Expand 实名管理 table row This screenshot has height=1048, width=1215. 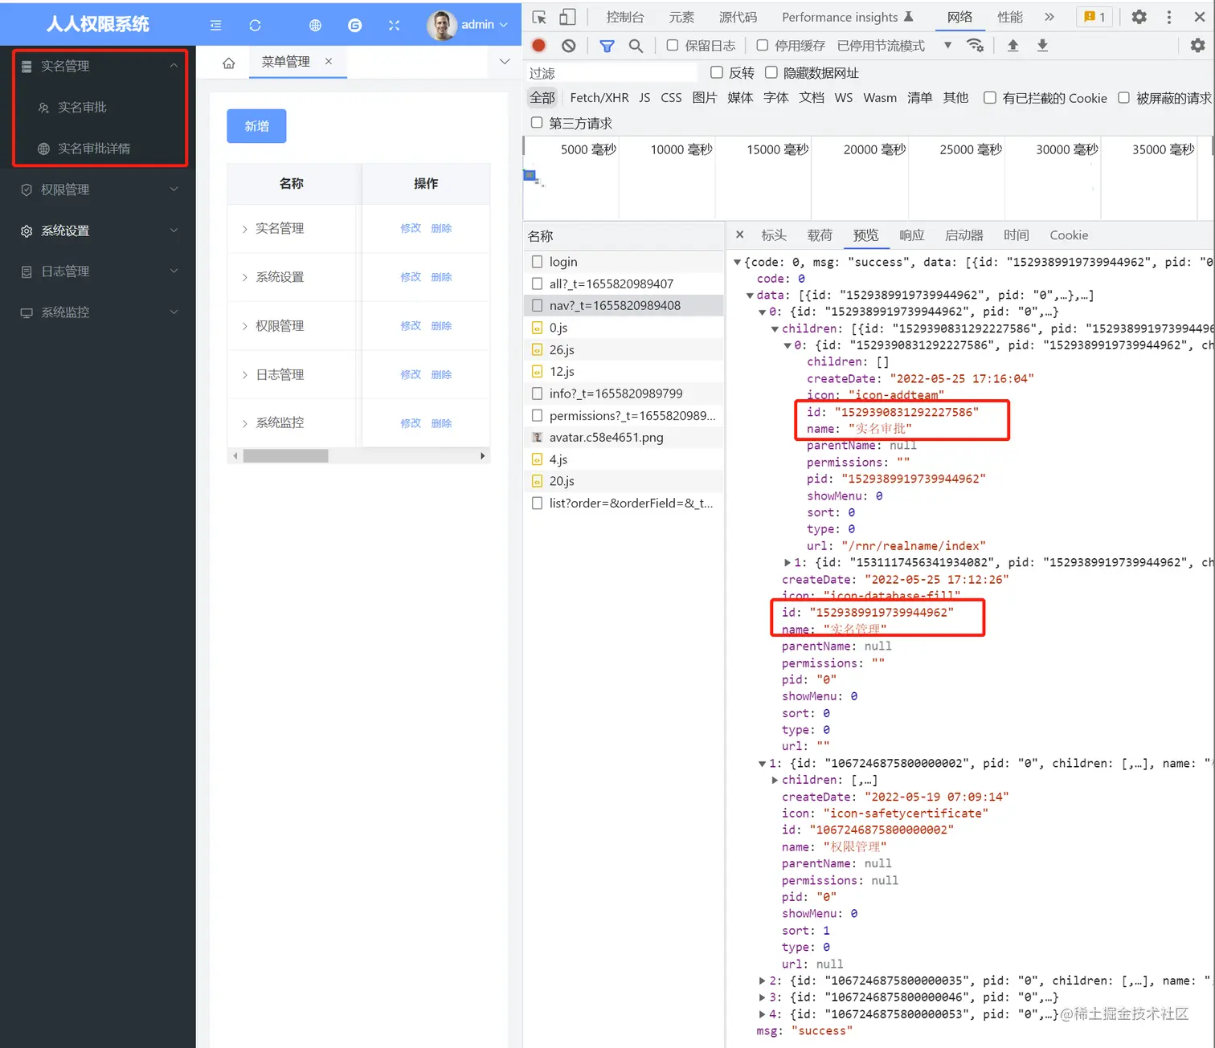pyautogui.click(x=244, y=229)
